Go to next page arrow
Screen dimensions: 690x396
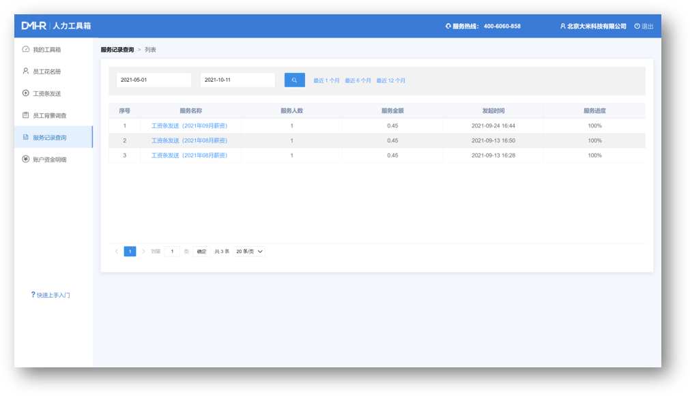(143, 252)
